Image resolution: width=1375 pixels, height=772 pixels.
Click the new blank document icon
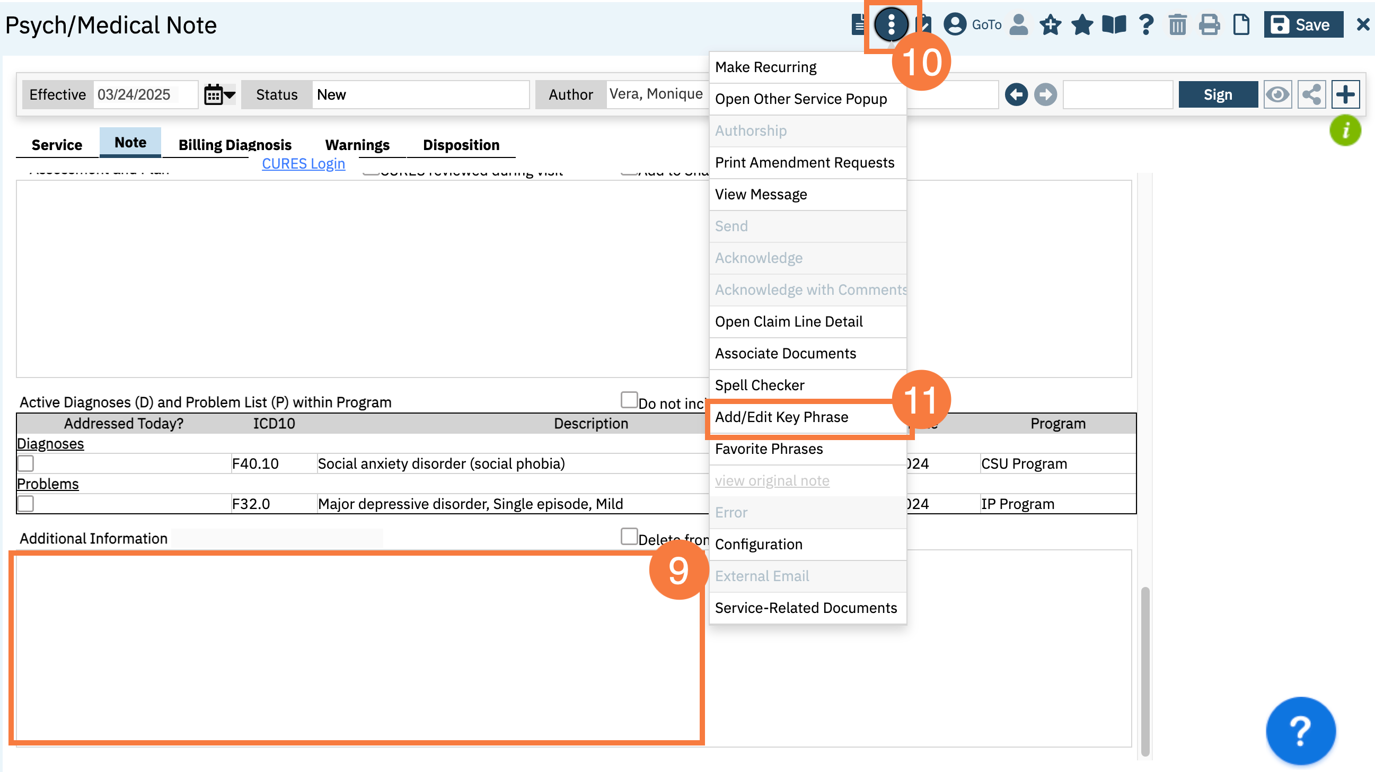pos(1241,24)
